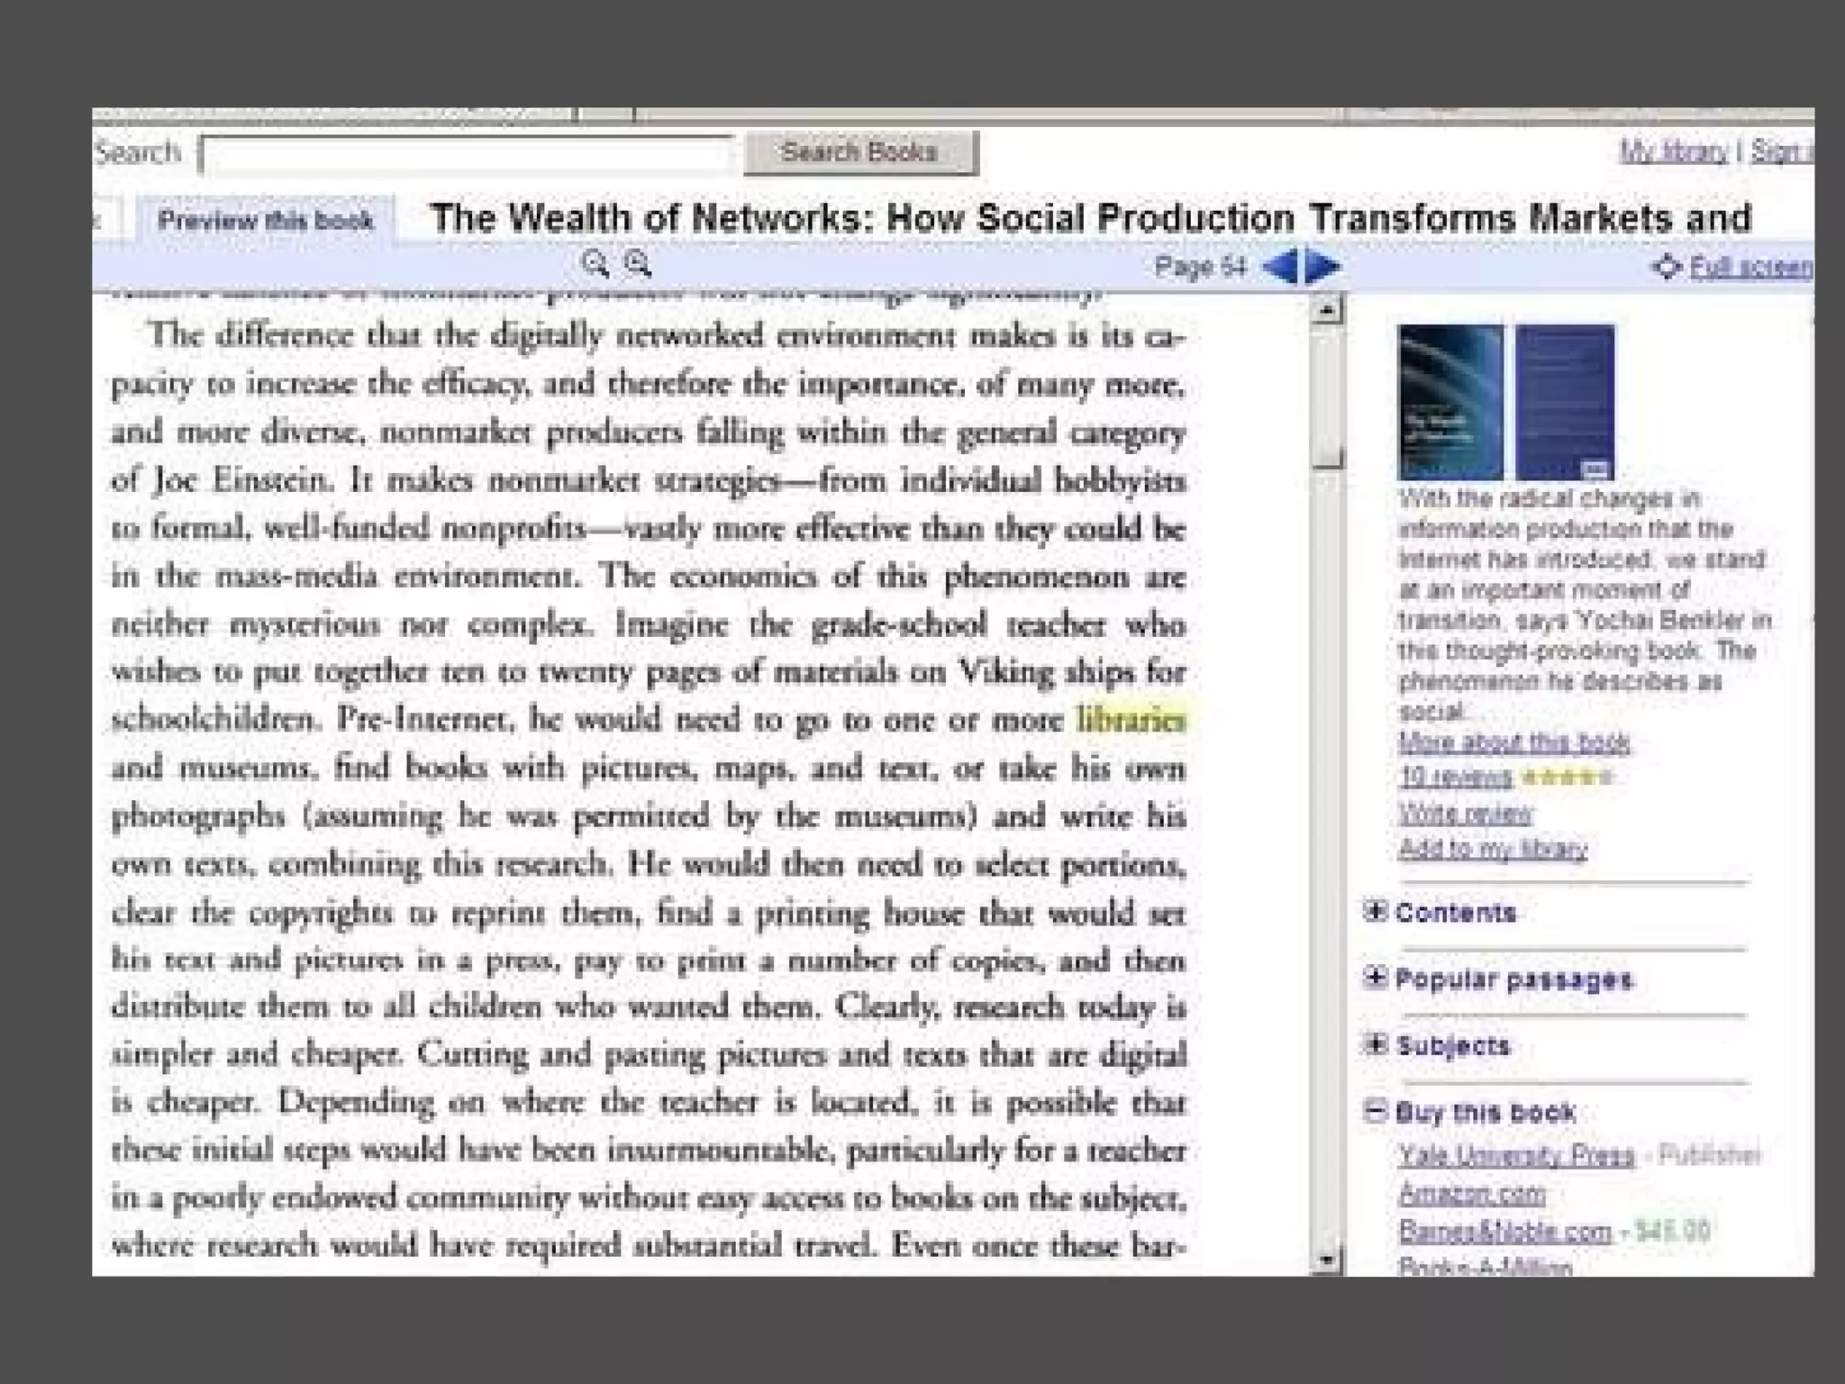Open More about this book link
The image size is (1845, 1384).
[1513, 742]
